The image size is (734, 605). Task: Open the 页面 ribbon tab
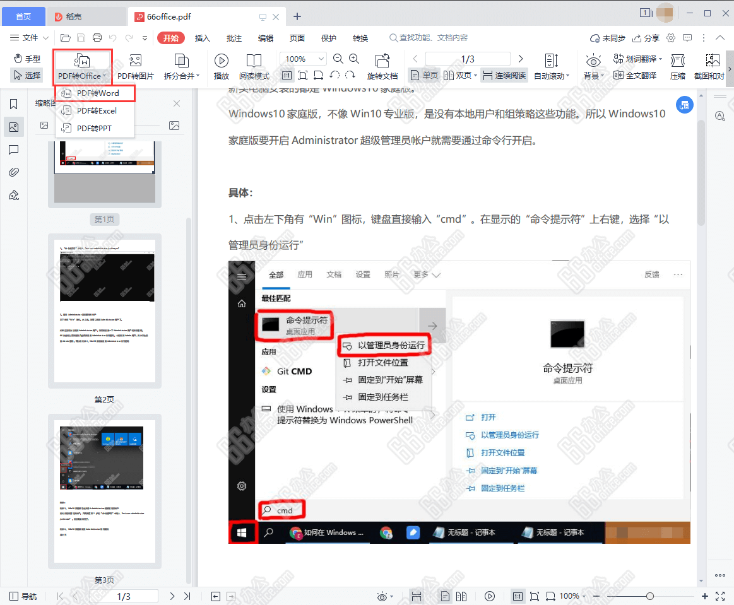(x=297, y=38)
